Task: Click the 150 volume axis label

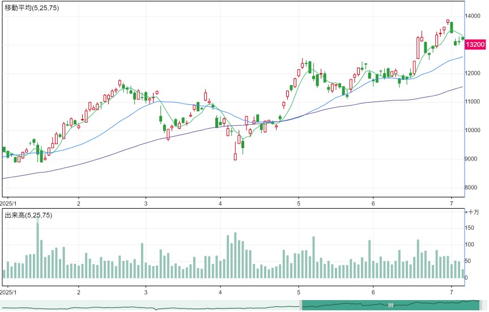Action: tap(469, 227)
